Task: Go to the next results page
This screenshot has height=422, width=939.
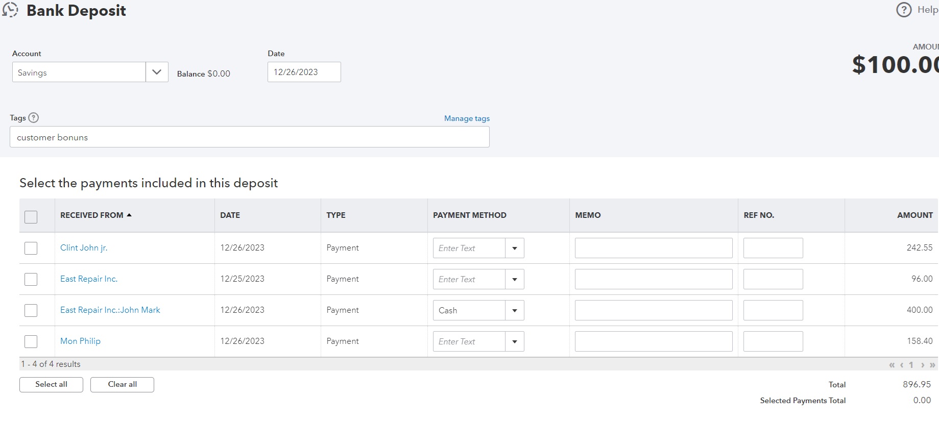Action: (923, 365)
